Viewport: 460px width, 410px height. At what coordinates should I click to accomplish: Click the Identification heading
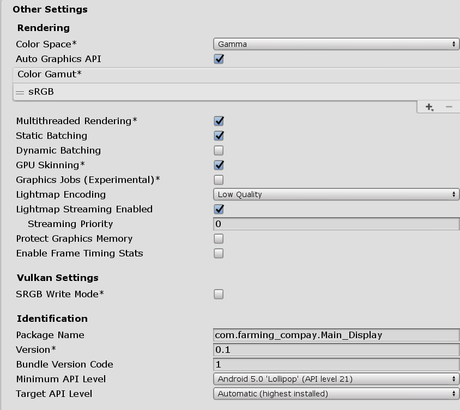pos(52,319)
